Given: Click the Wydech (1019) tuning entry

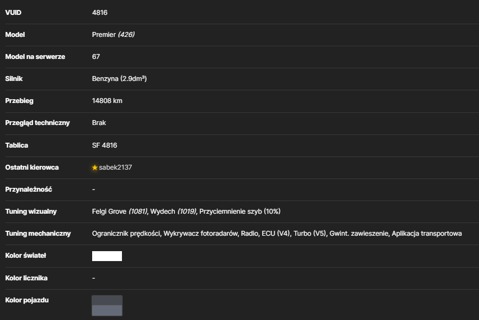Looking at the screenshot, I should [x=173, y=211].
